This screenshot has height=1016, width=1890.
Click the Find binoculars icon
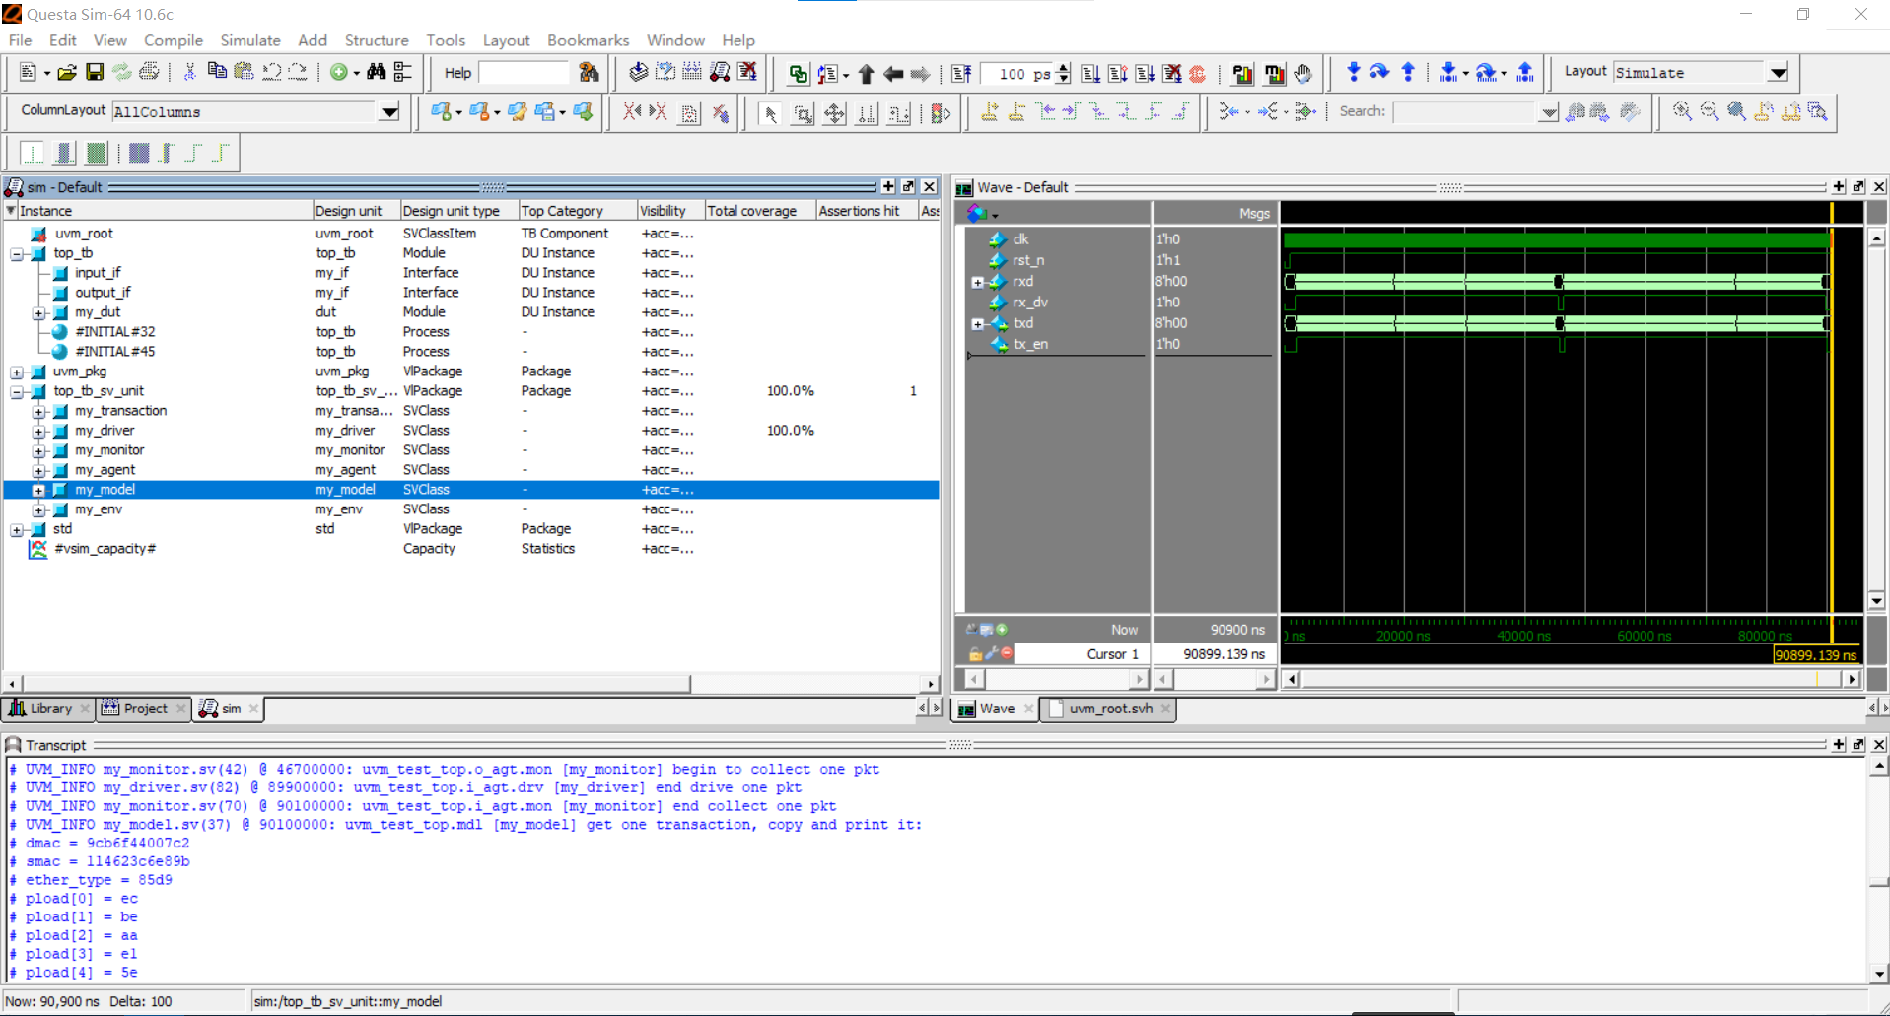point(376,72)
